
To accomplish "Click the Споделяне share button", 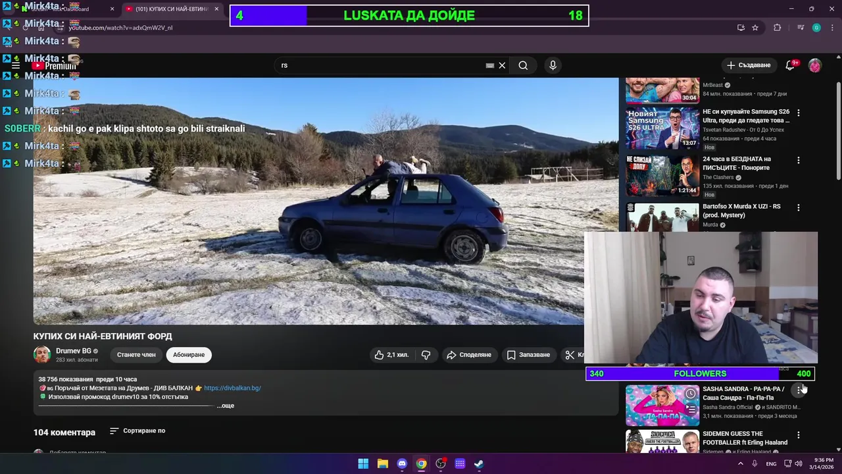I will pyautogui.click(x=469, y=355).
